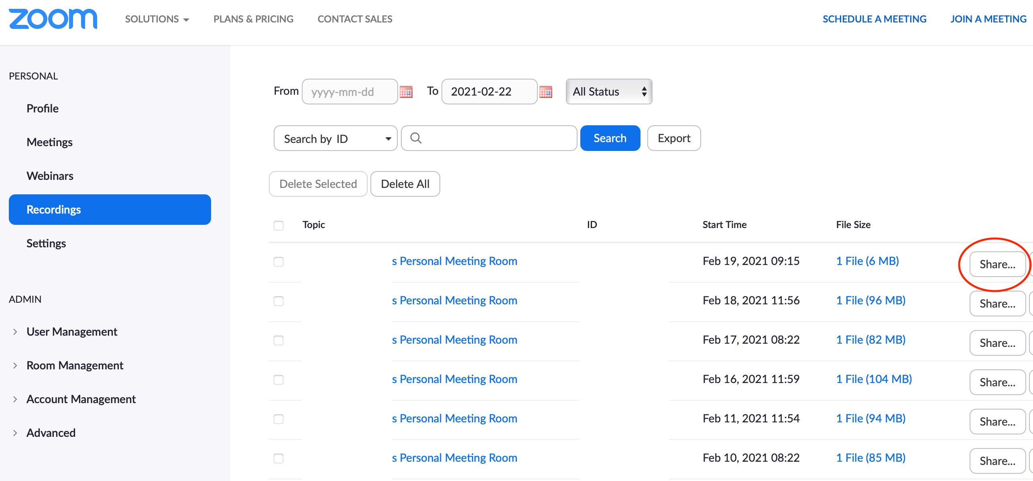1033x481 pixels.
Task: Focus the From date input field
Action: [x=350, y=92]
